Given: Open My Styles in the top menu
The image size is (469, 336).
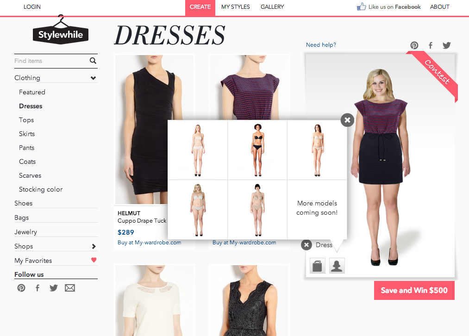Looking at the screenshot, I should pos(235,7).
